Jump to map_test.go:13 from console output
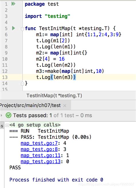This screenshot has height=188, width=136. pyautogui.click(x=40, y=162)
